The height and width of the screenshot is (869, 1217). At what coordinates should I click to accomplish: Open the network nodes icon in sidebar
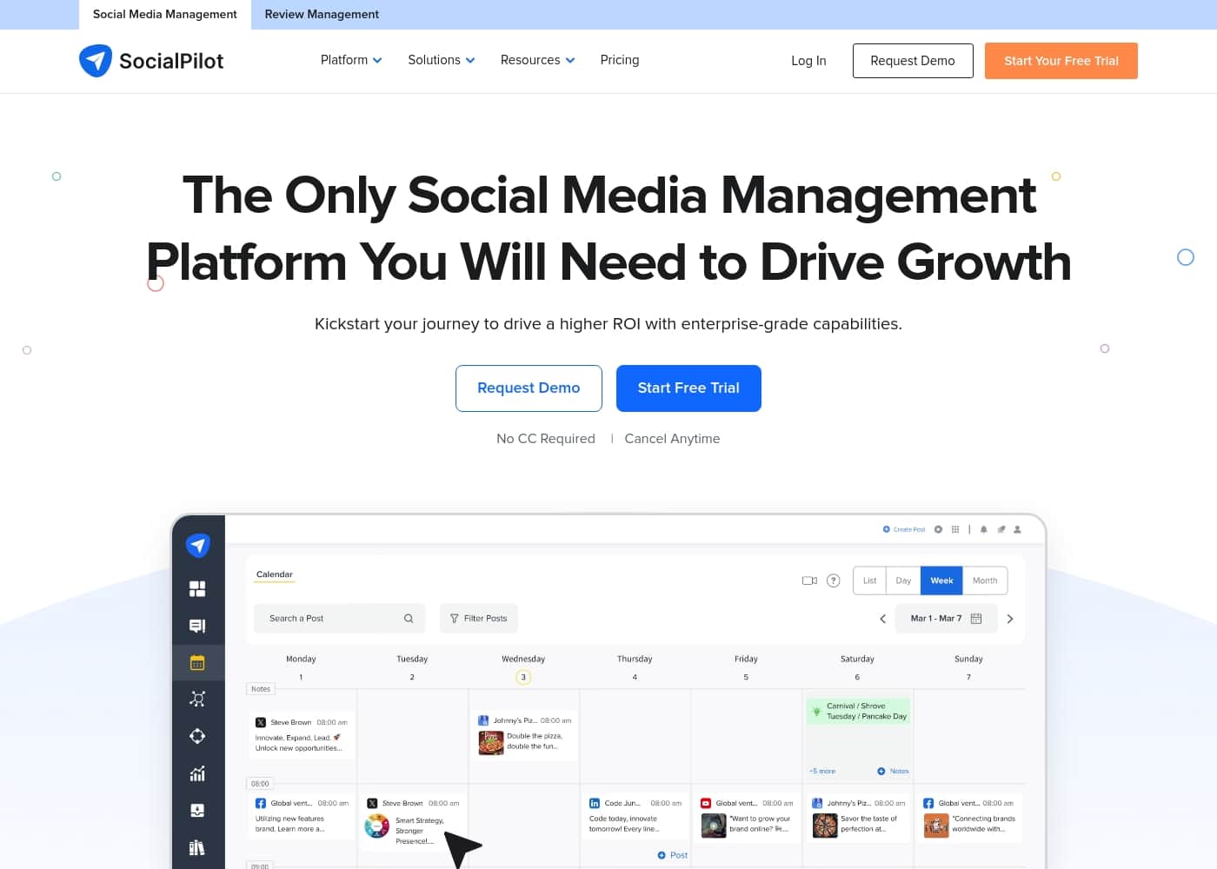click(x=197, y=700)
